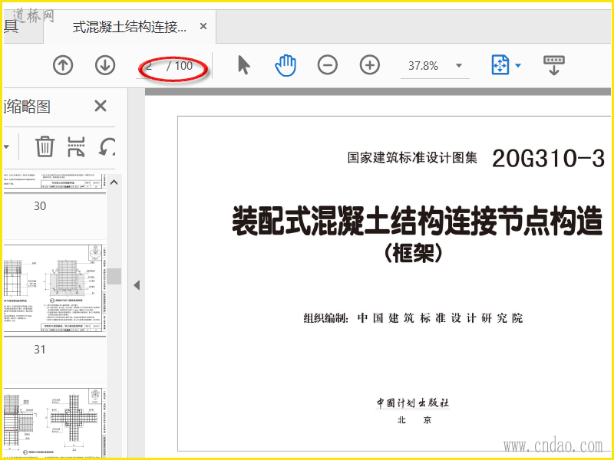Click the scrolling mode keyboard icon
The width and height of the screenshot is (614, 460).
tap(553, 65)
